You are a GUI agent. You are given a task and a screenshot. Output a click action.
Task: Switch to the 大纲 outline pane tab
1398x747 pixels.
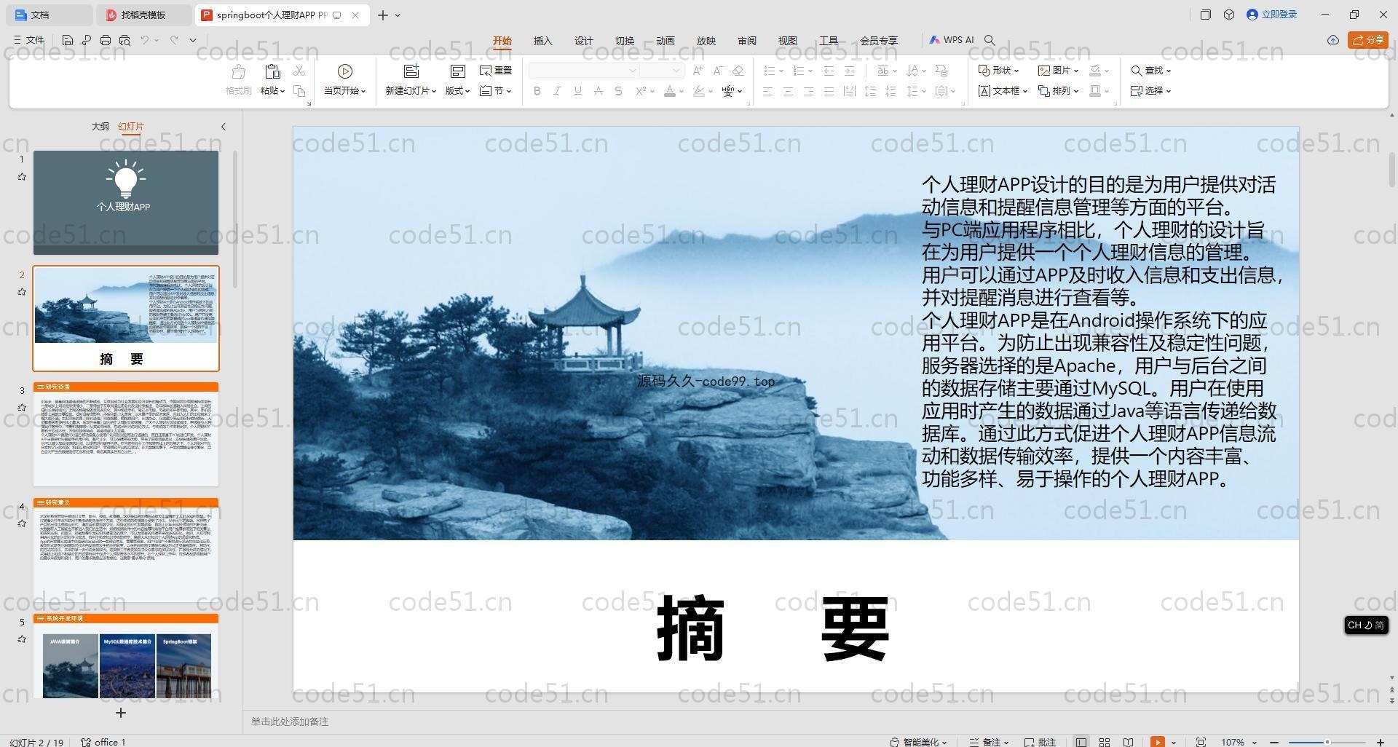pos(100,127)
